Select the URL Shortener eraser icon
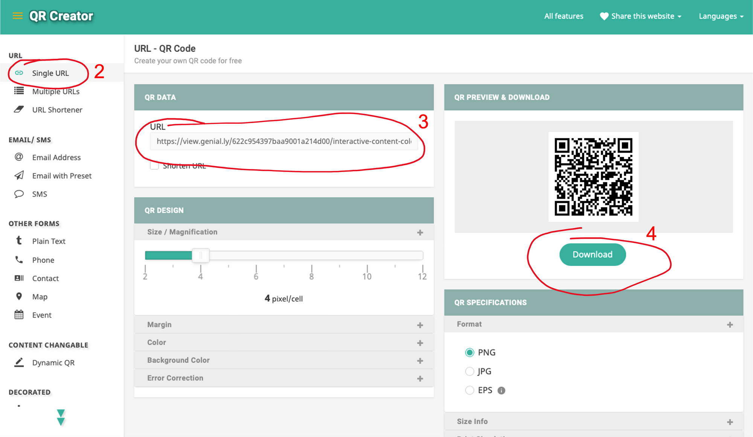Viewport: 753px width, 437px height. point(18,110)
